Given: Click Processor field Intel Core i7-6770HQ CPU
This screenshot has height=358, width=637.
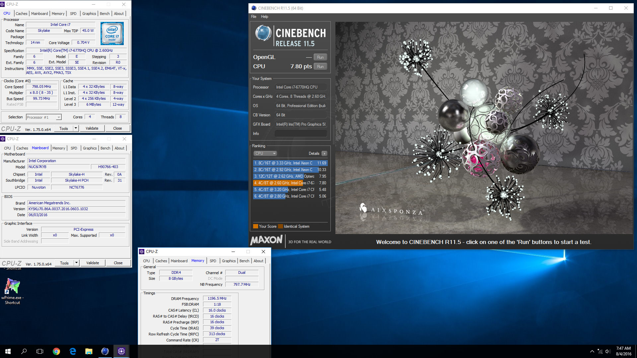Looking at the screenshot, I should [301, 87].
